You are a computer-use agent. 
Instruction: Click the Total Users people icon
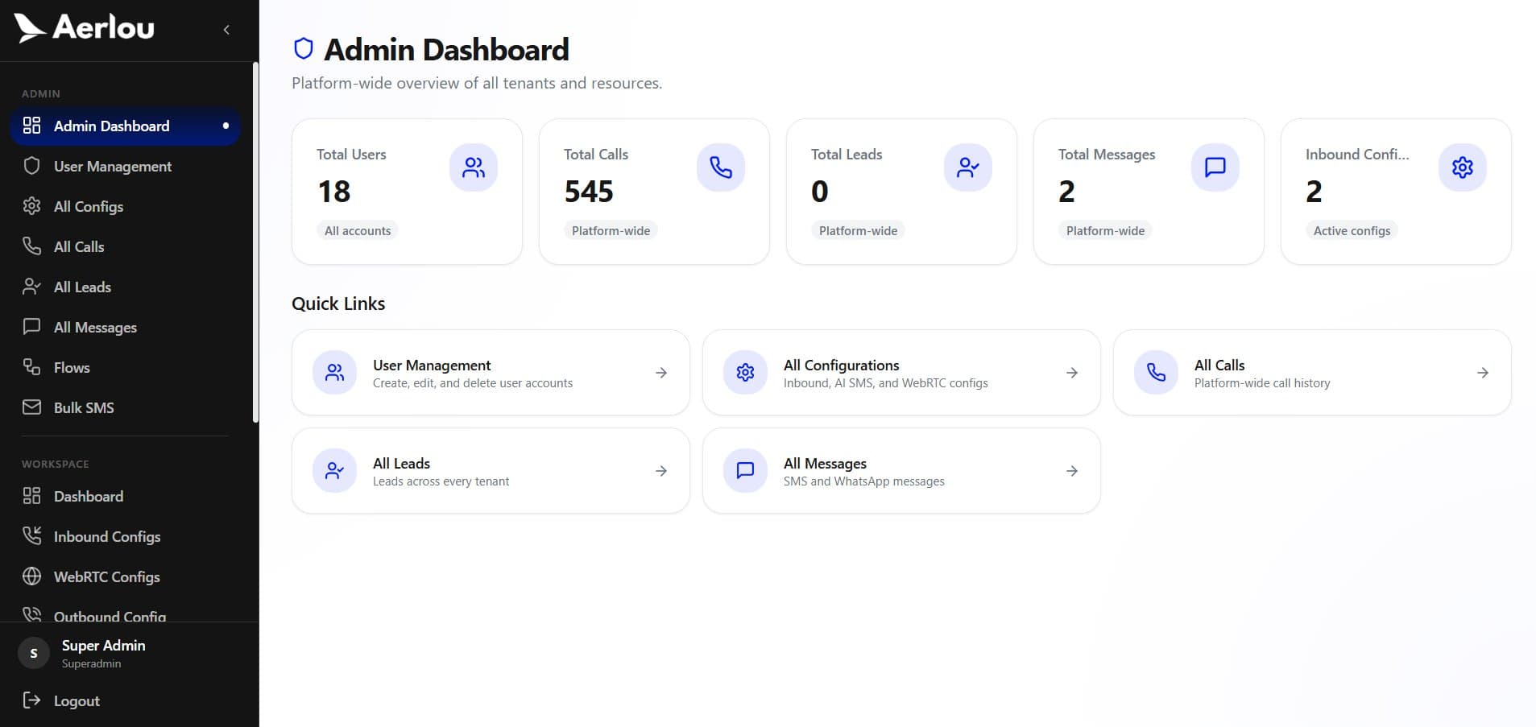[x=474, y=167]
